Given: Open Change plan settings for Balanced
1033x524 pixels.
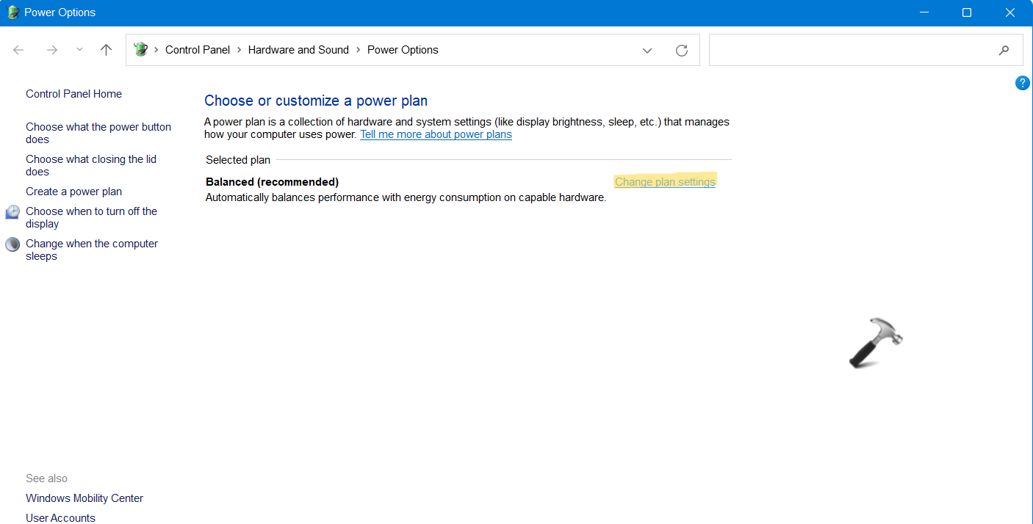Looking at the screenshot, I should coord(664,181).
